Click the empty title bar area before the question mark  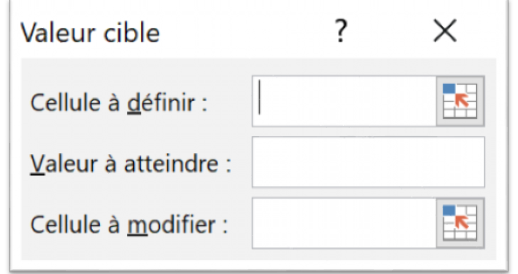tap(246, 31)
